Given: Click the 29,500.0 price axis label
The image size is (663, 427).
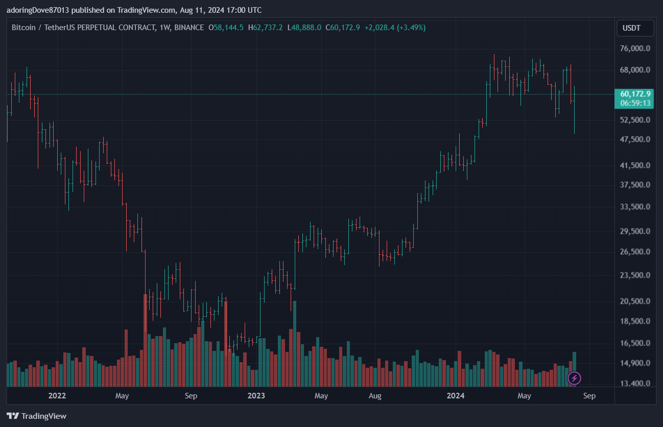Looking at the screenshot, I should (635, 231).
